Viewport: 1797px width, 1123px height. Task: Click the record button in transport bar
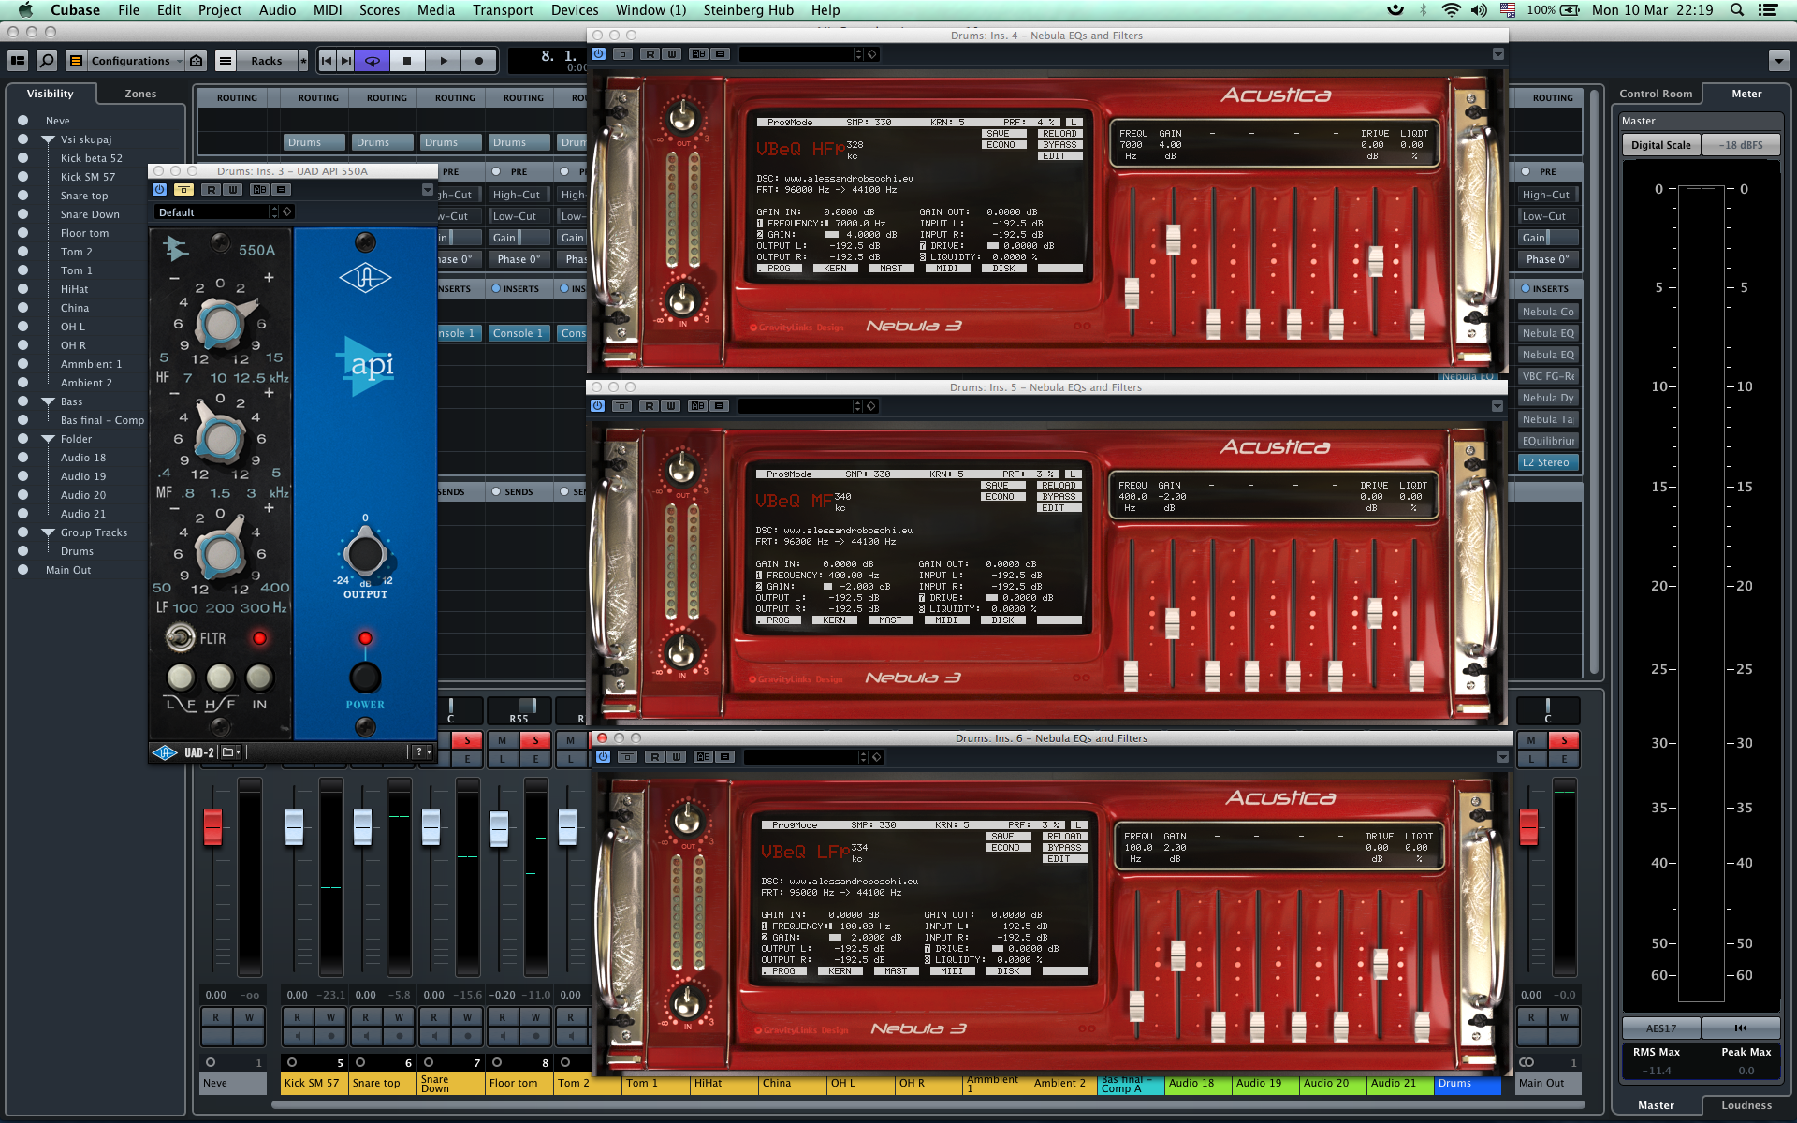[479, 61]
